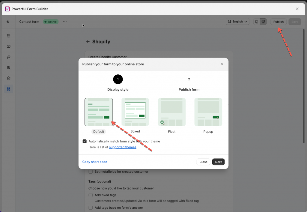Go to step 2 Publish form
The image size is (307, 212).
(189, 79)
